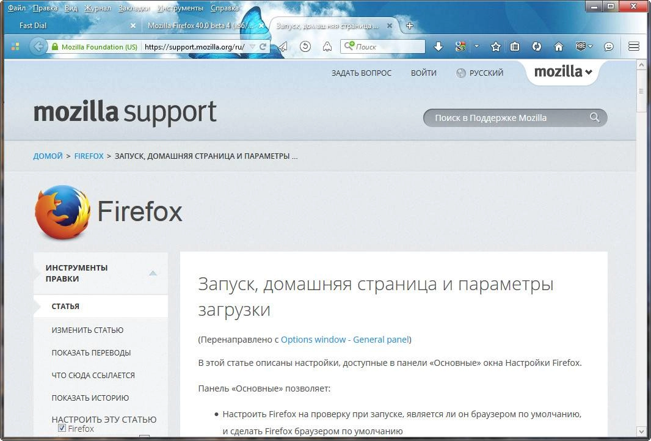Click the sync circular arrows icon
This screenshot has height=441, width=651.
coord(537,46)
